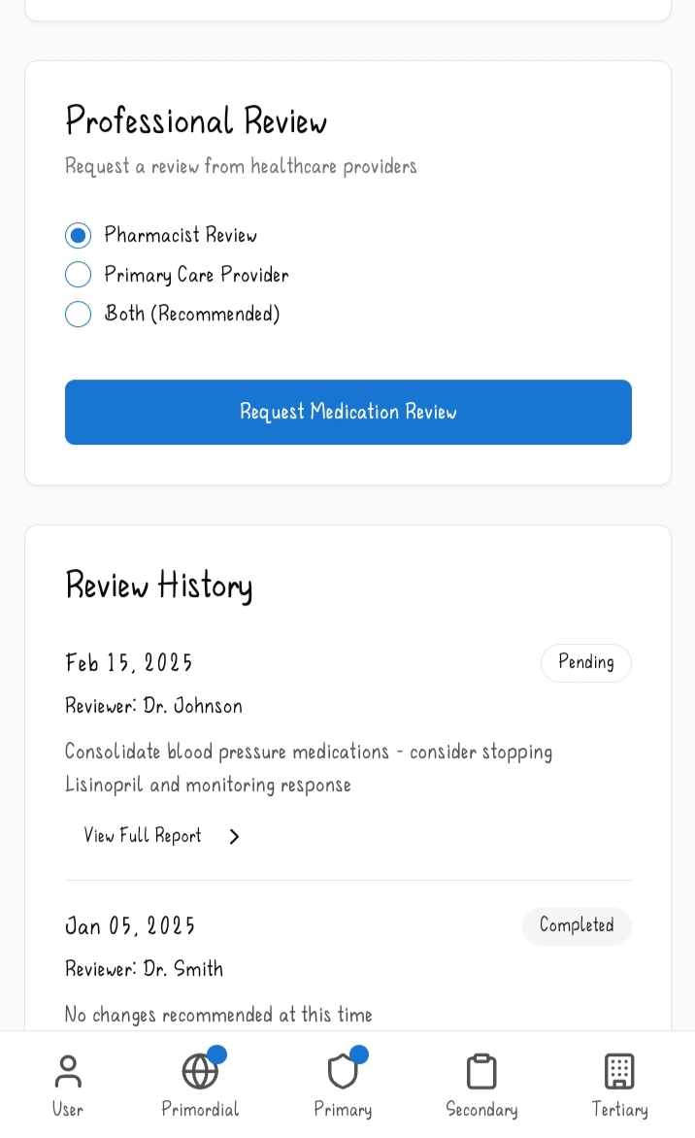Click the Review History heading
The height and width of the screenshot is (1138, 695).
click(x=159, y=586)
